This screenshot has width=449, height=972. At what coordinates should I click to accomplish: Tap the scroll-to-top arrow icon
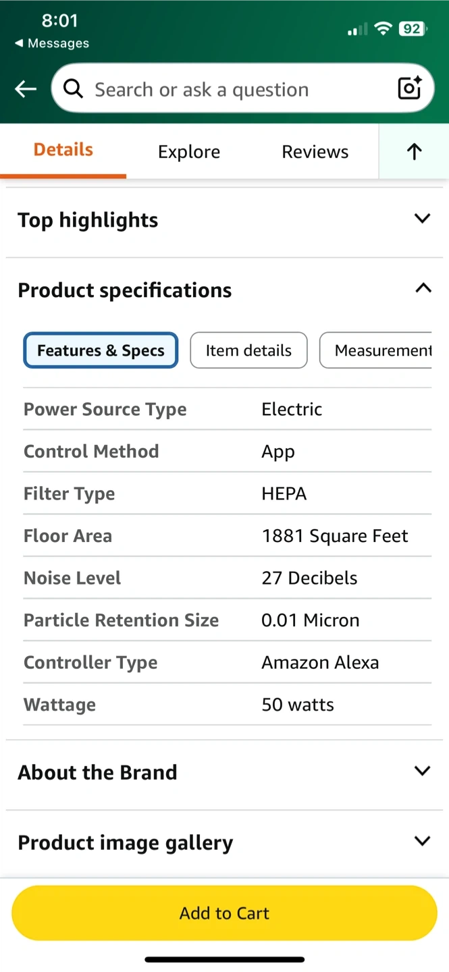pyautogui.click(x=414, y=151)
